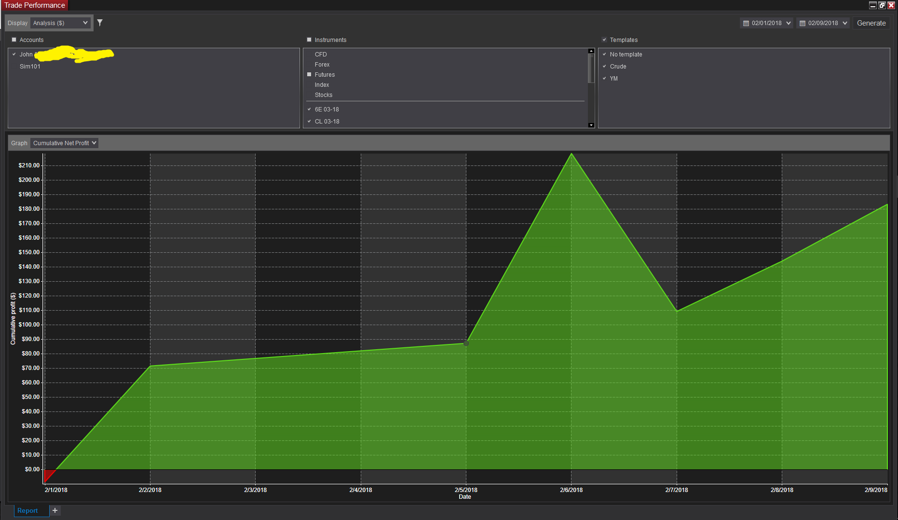The height and width of the screenshot is (520, 898).
Task: Expand the 02/09/2018 end date dropdown
Action: click(x=845, y=23)
